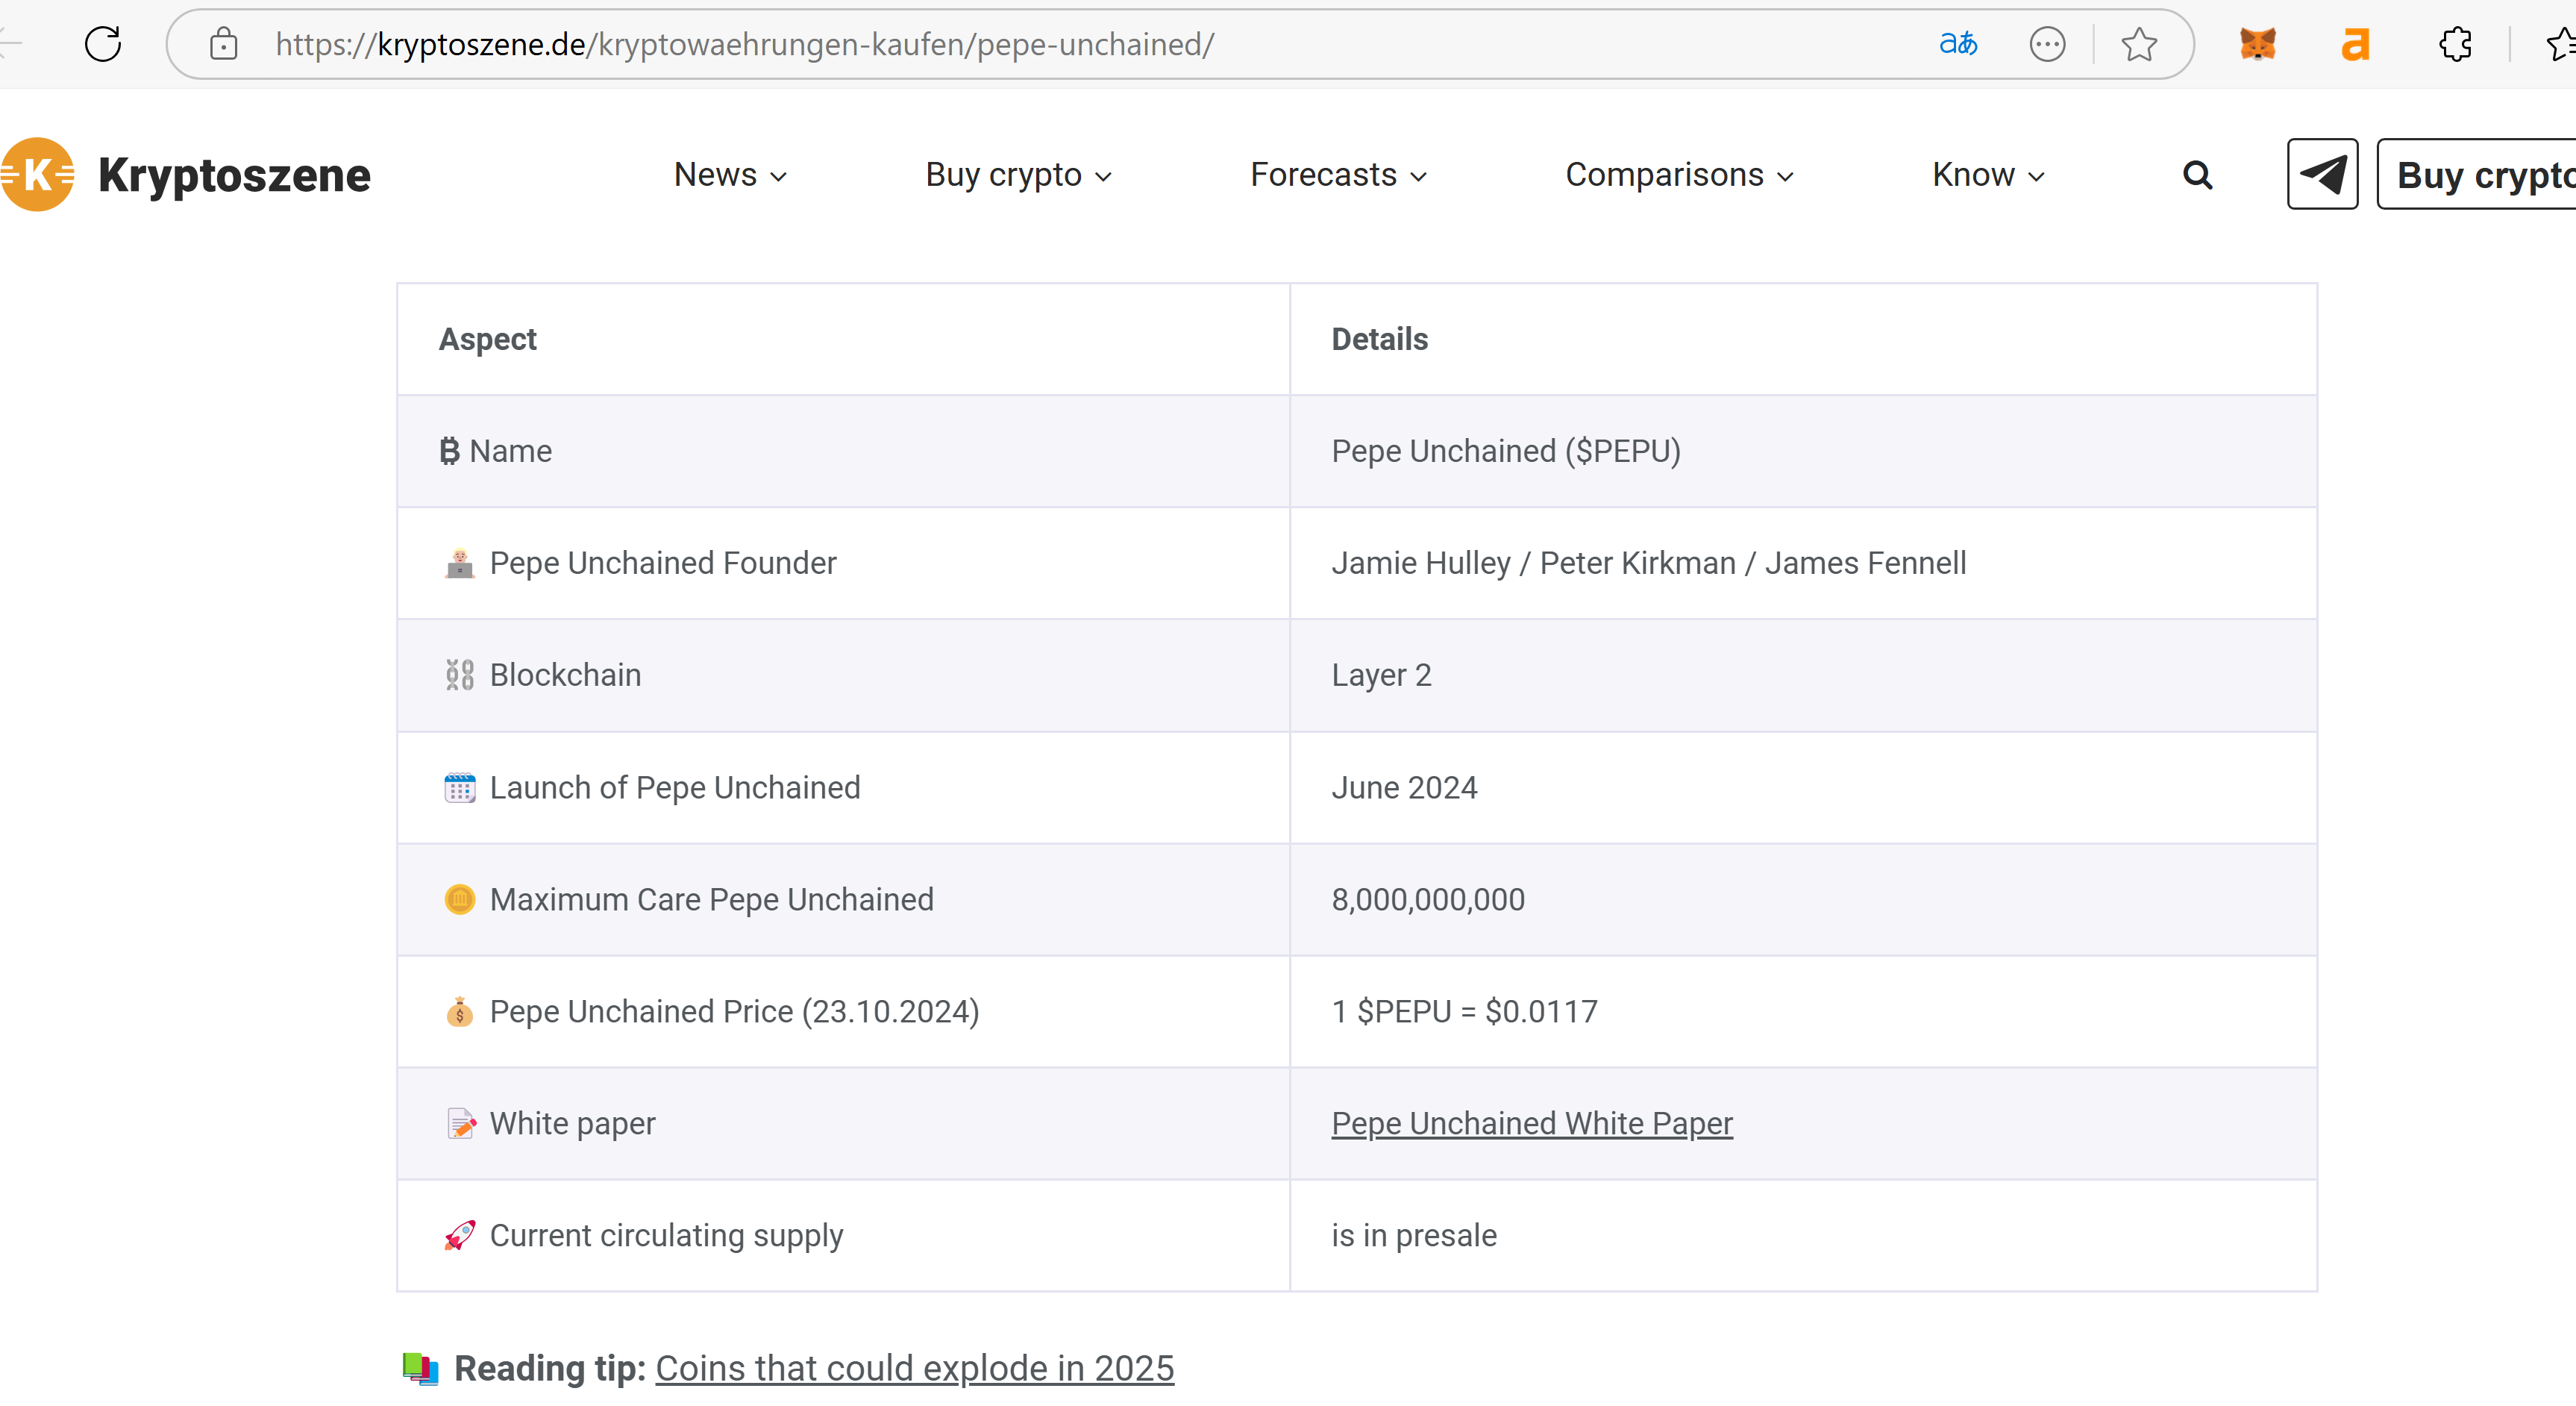Click the rocket icon beside circulating supply
The height and width of the screenshot is (1406, 2576).
pos(459,1236)
